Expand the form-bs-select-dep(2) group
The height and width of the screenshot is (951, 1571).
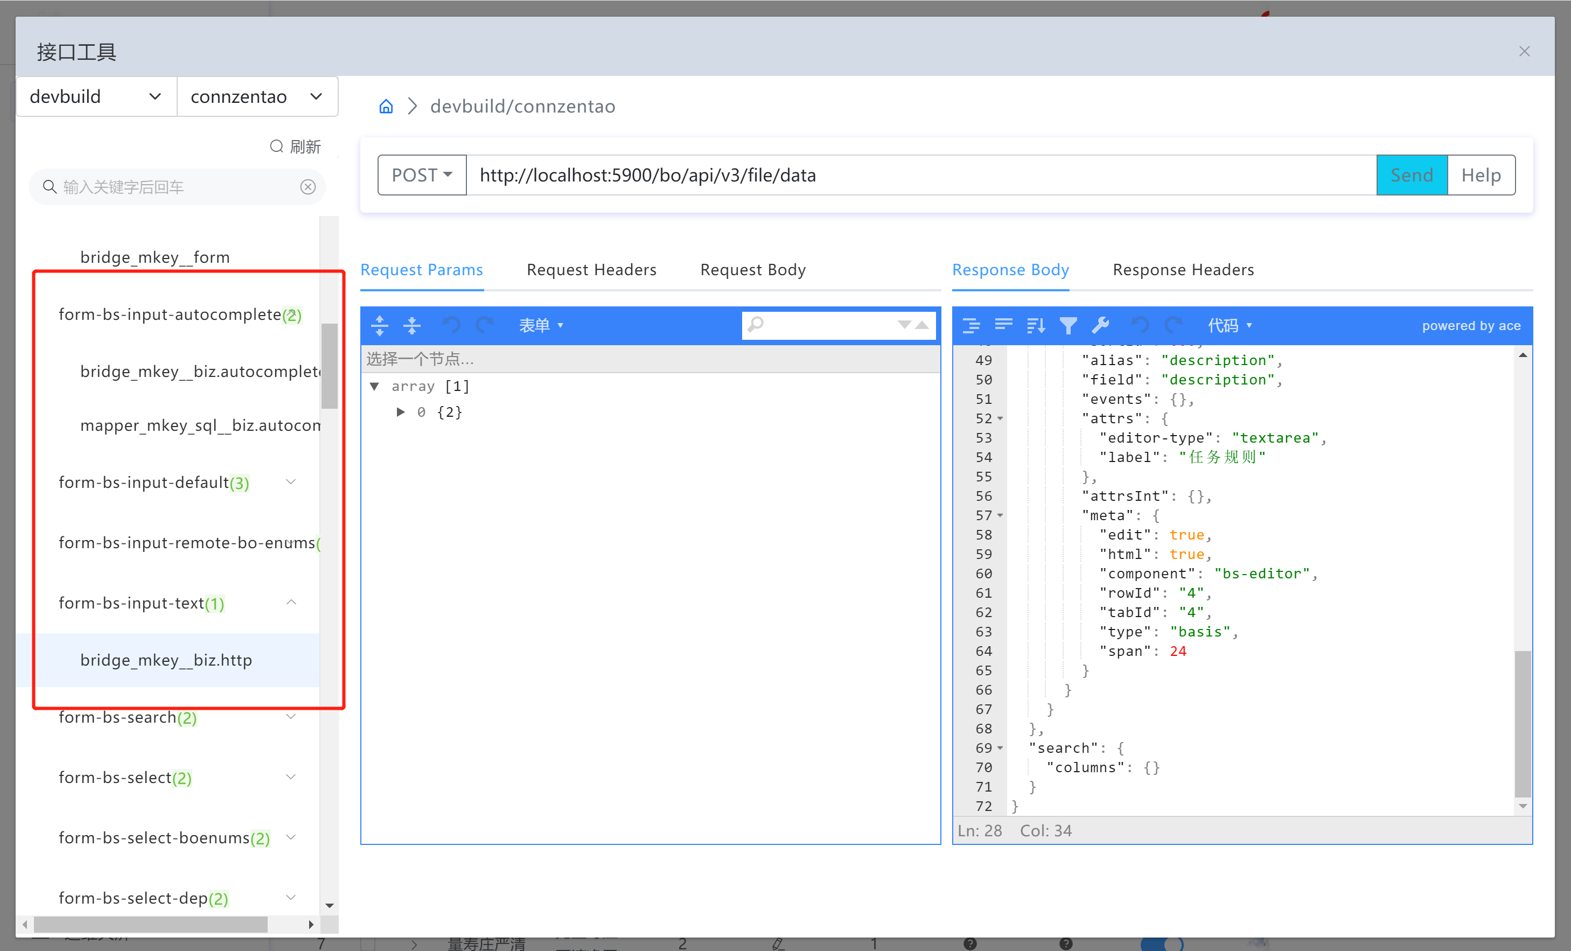coord(291,897)
